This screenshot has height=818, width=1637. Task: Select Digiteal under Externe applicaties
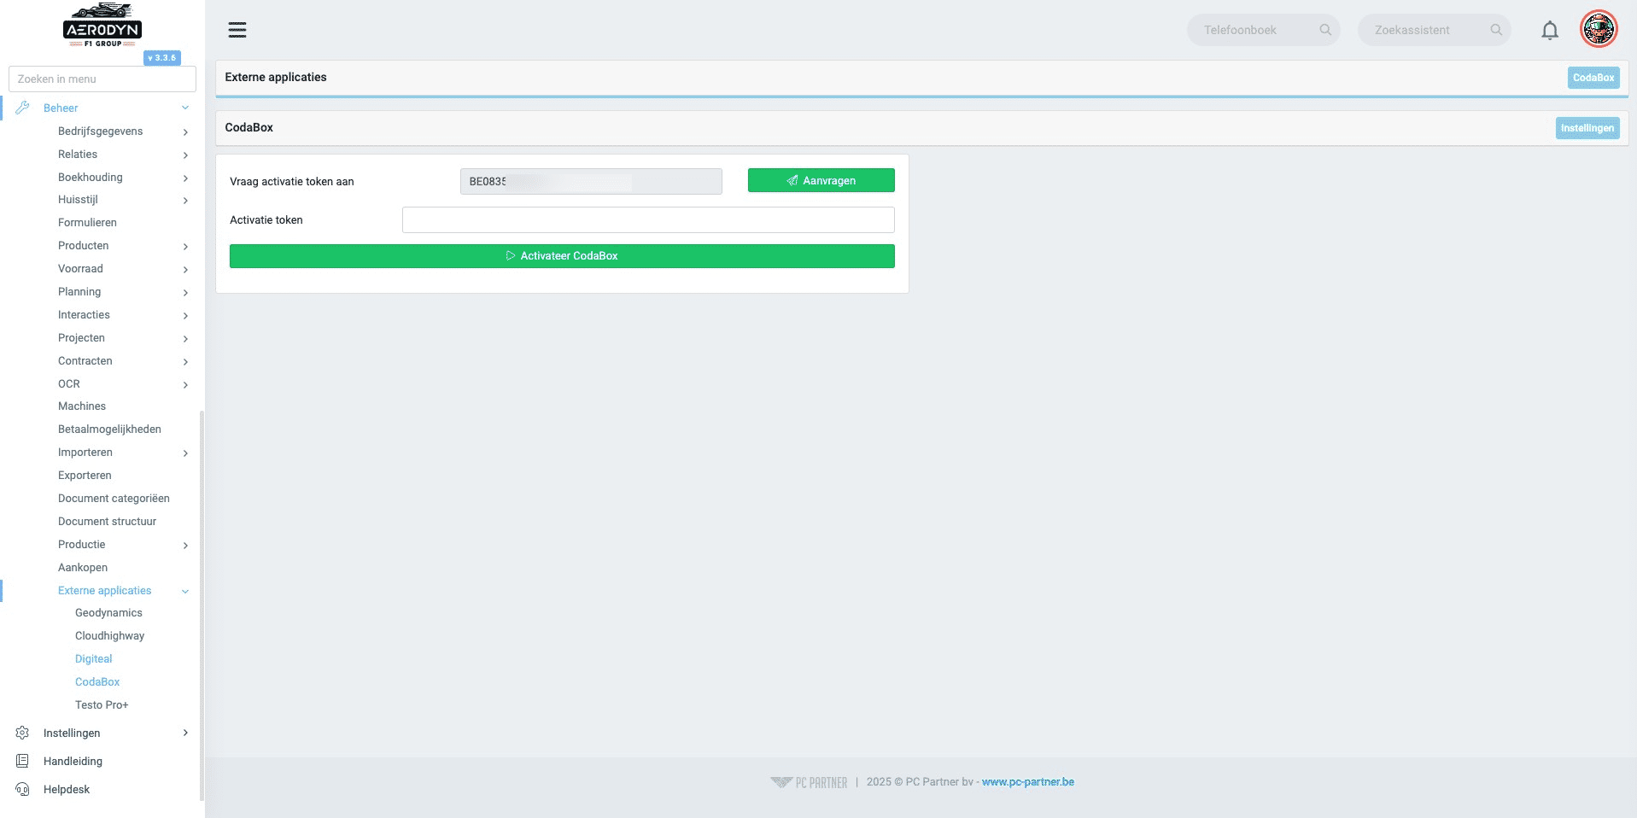[93, 659]
